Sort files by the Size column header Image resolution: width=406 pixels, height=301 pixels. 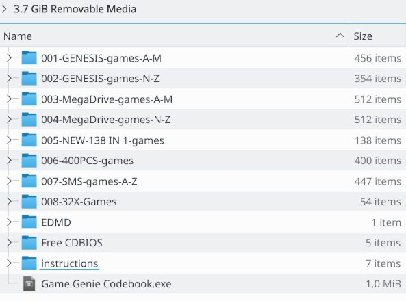click(x=377, y=36)
